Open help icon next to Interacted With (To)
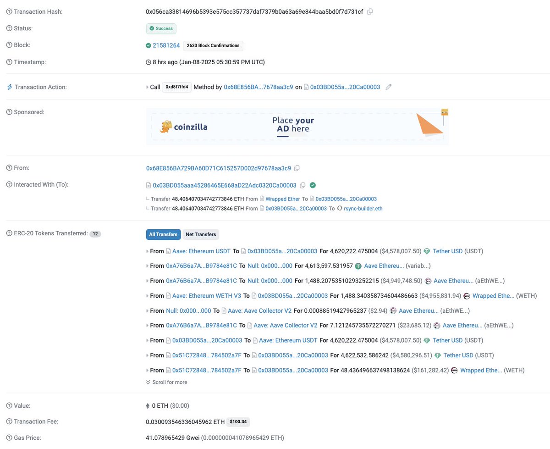This screenshot has height=449, width=550. point(9,184)
